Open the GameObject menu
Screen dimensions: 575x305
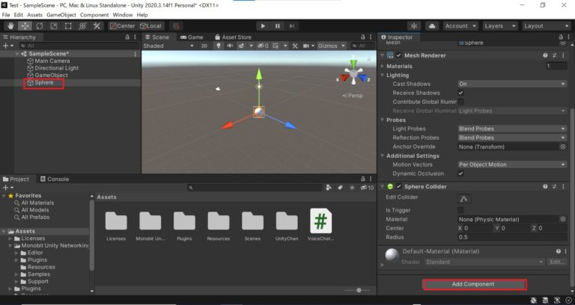pos(61,15)
